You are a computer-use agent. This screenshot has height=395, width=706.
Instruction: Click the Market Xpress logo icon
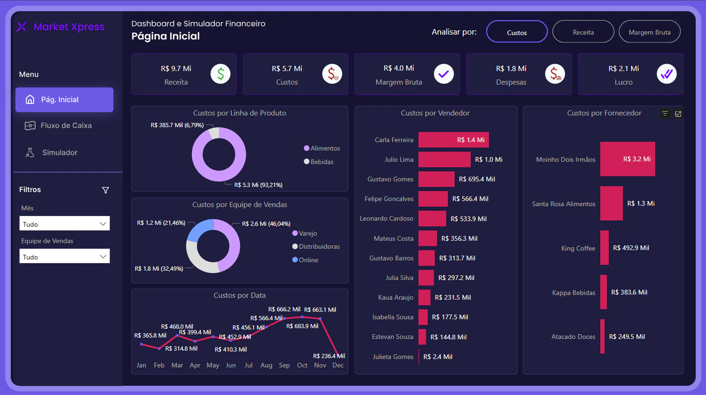(x=22, y=27)
